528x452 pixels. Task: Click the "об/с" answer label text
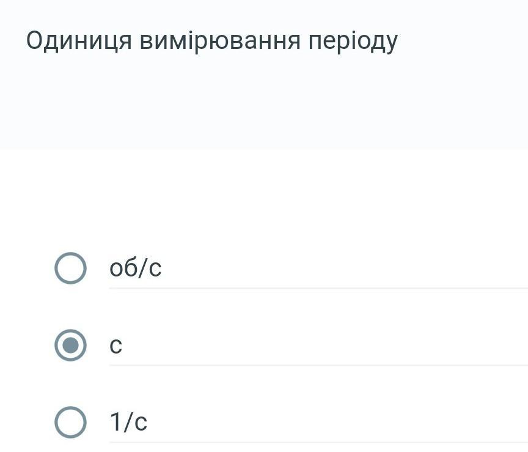click(x=135, y=268)
